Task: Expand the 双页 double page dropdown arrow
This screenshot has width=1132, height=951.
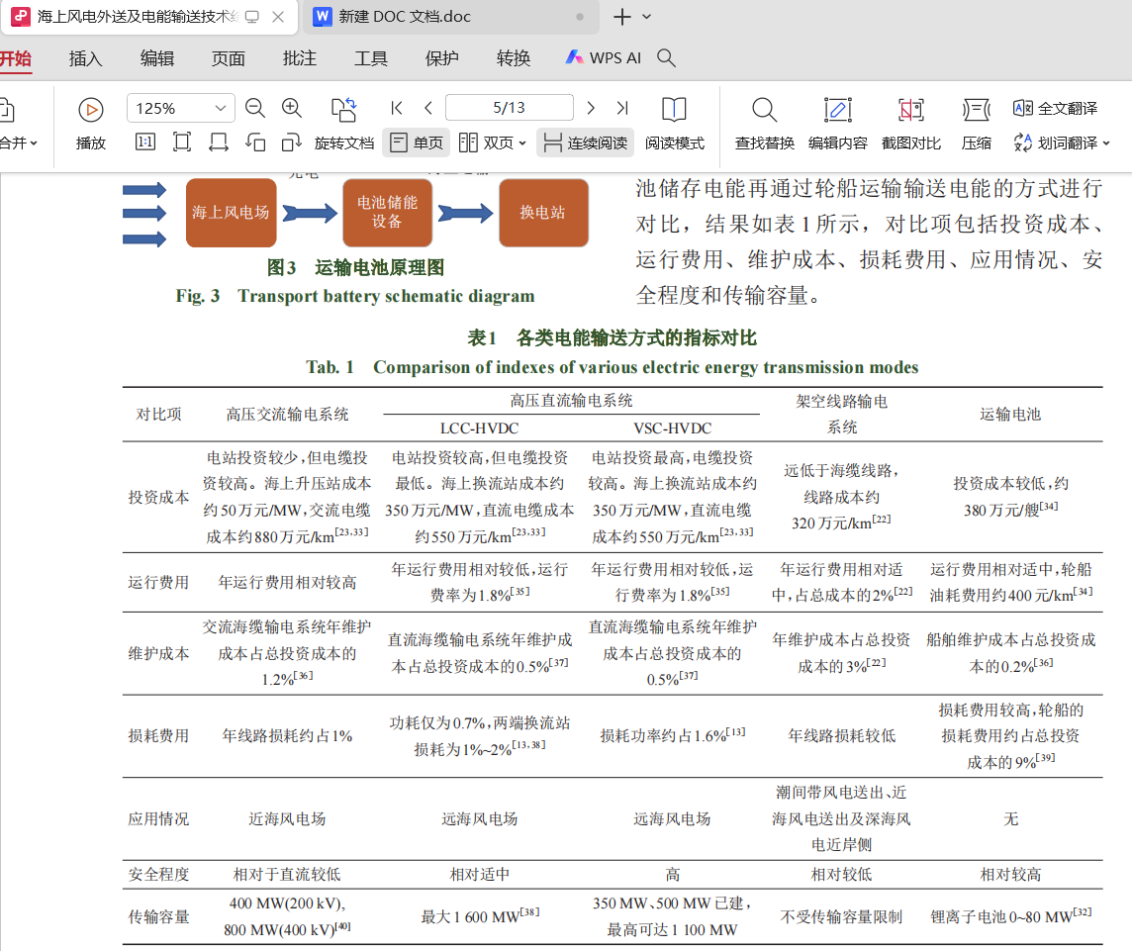Action: [x=521, y=143]
